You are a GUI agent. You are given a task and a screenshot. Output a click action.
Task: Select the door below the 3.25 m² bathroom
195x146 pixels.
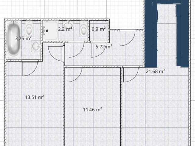30,68
